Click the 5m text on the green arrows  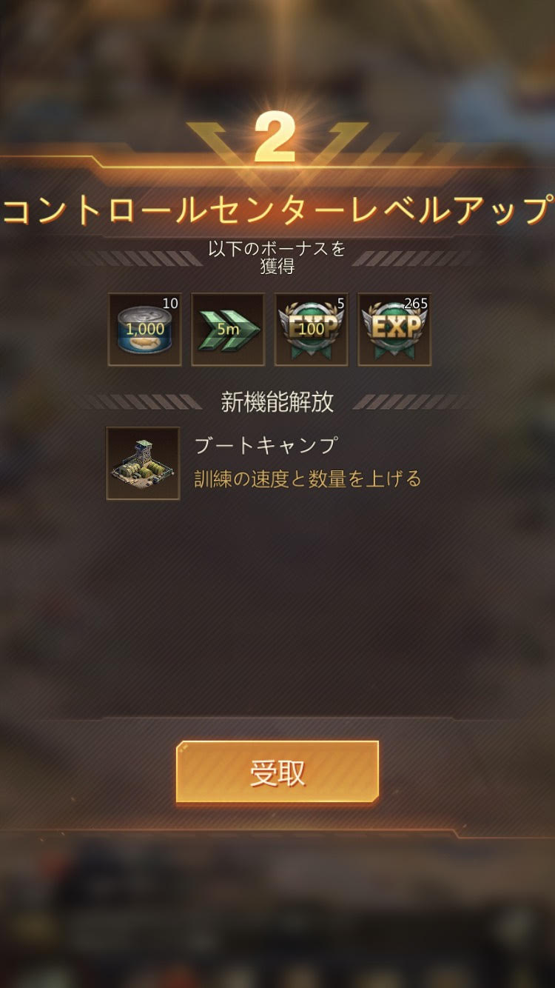(x=228, y=329)
